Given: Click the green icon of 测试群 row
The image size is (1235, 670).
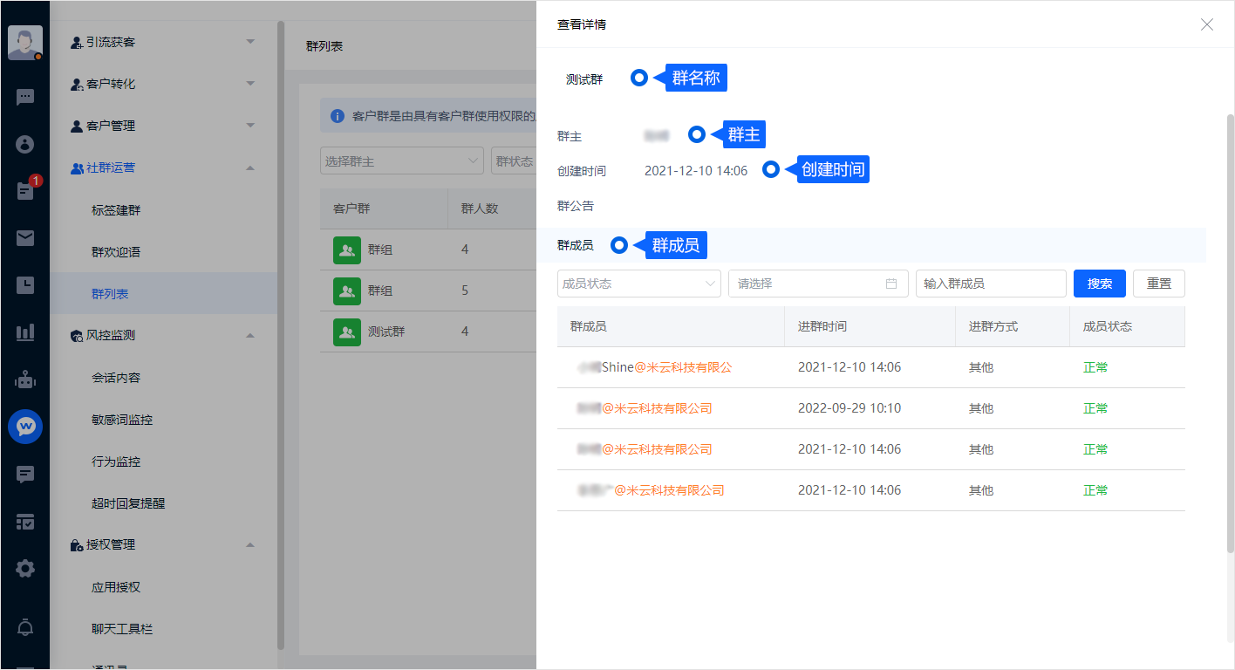Looking at the screenshot, I should coord(347,332).
